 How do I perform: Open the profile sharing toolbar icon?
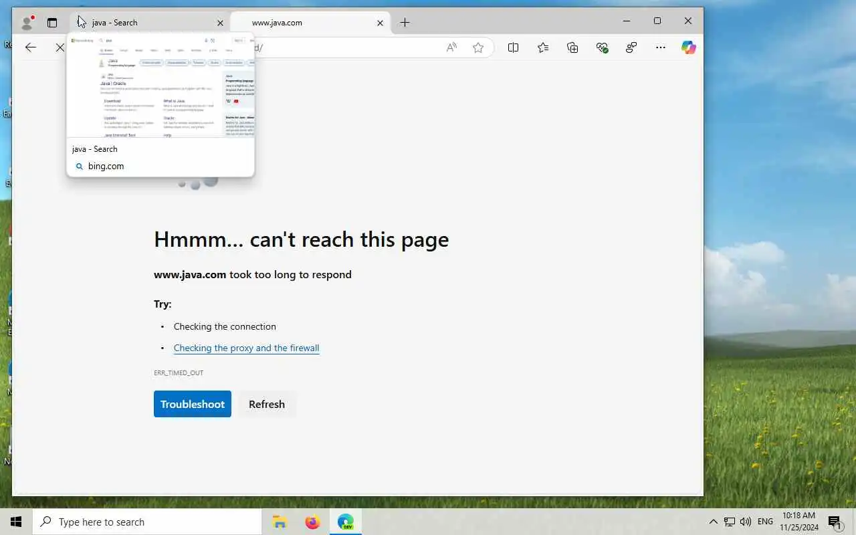point(631,47)
